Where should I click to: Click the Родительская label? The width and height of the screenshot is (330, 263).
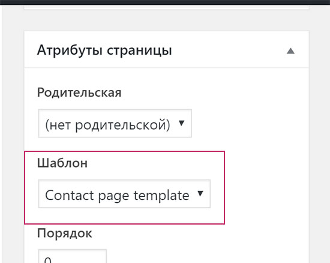click(79, 92)
